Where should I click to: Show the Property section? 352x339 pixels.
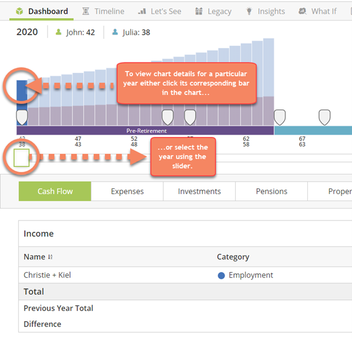(x=330, y=191)
